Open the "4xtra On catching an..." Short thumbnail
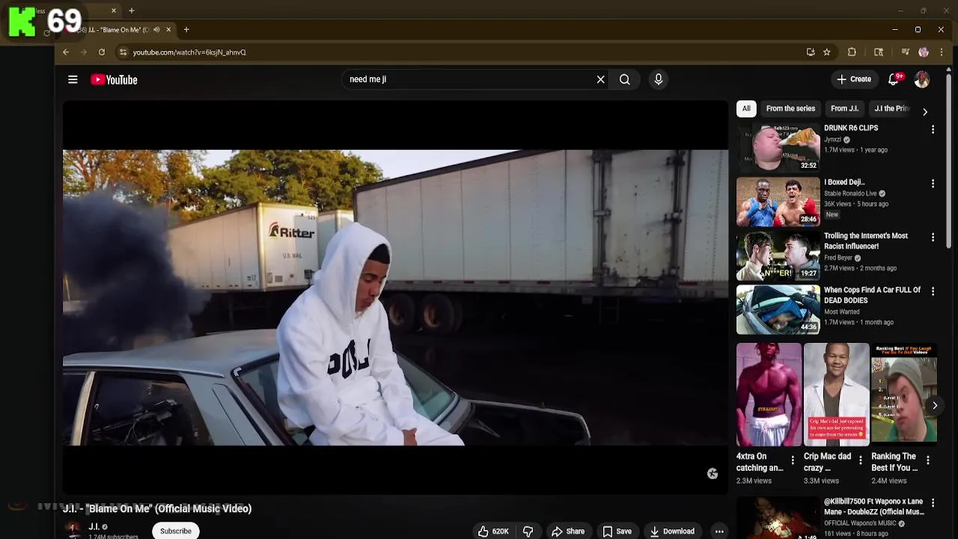 point(769,395)
